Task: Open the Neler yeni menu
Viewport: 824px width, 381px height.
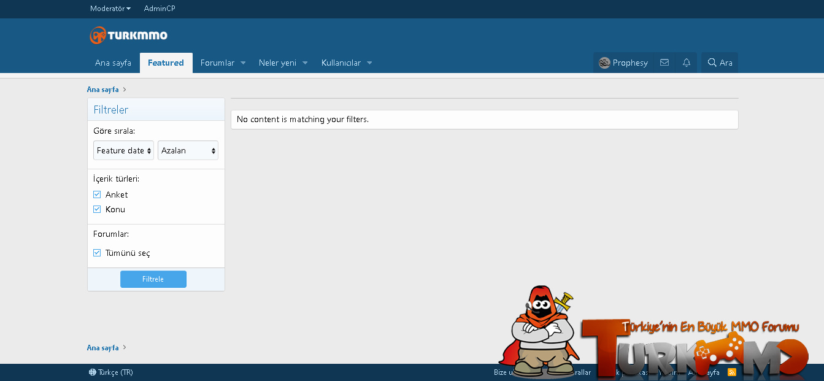Action: point(277,62)
